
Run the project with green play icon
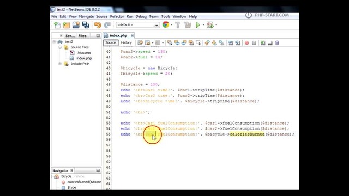(197, 25)
